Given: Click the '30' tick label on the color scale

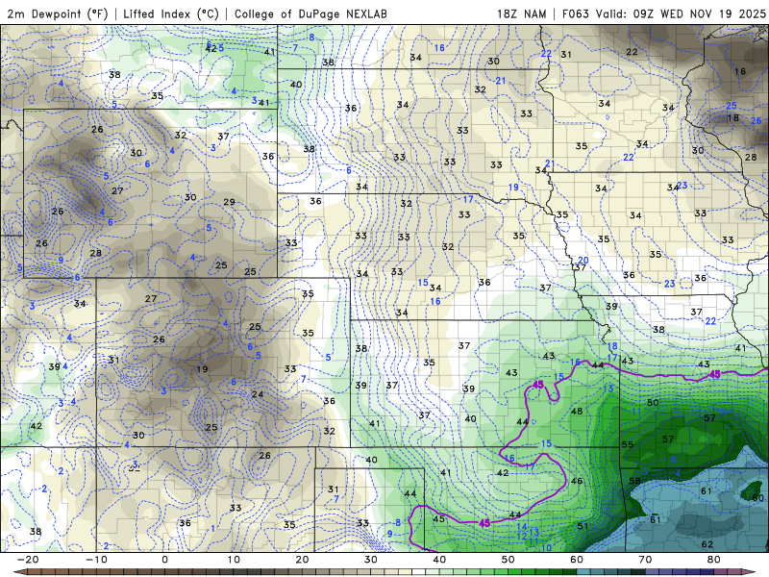Looking at the screenshot, I should pos(371,560).
